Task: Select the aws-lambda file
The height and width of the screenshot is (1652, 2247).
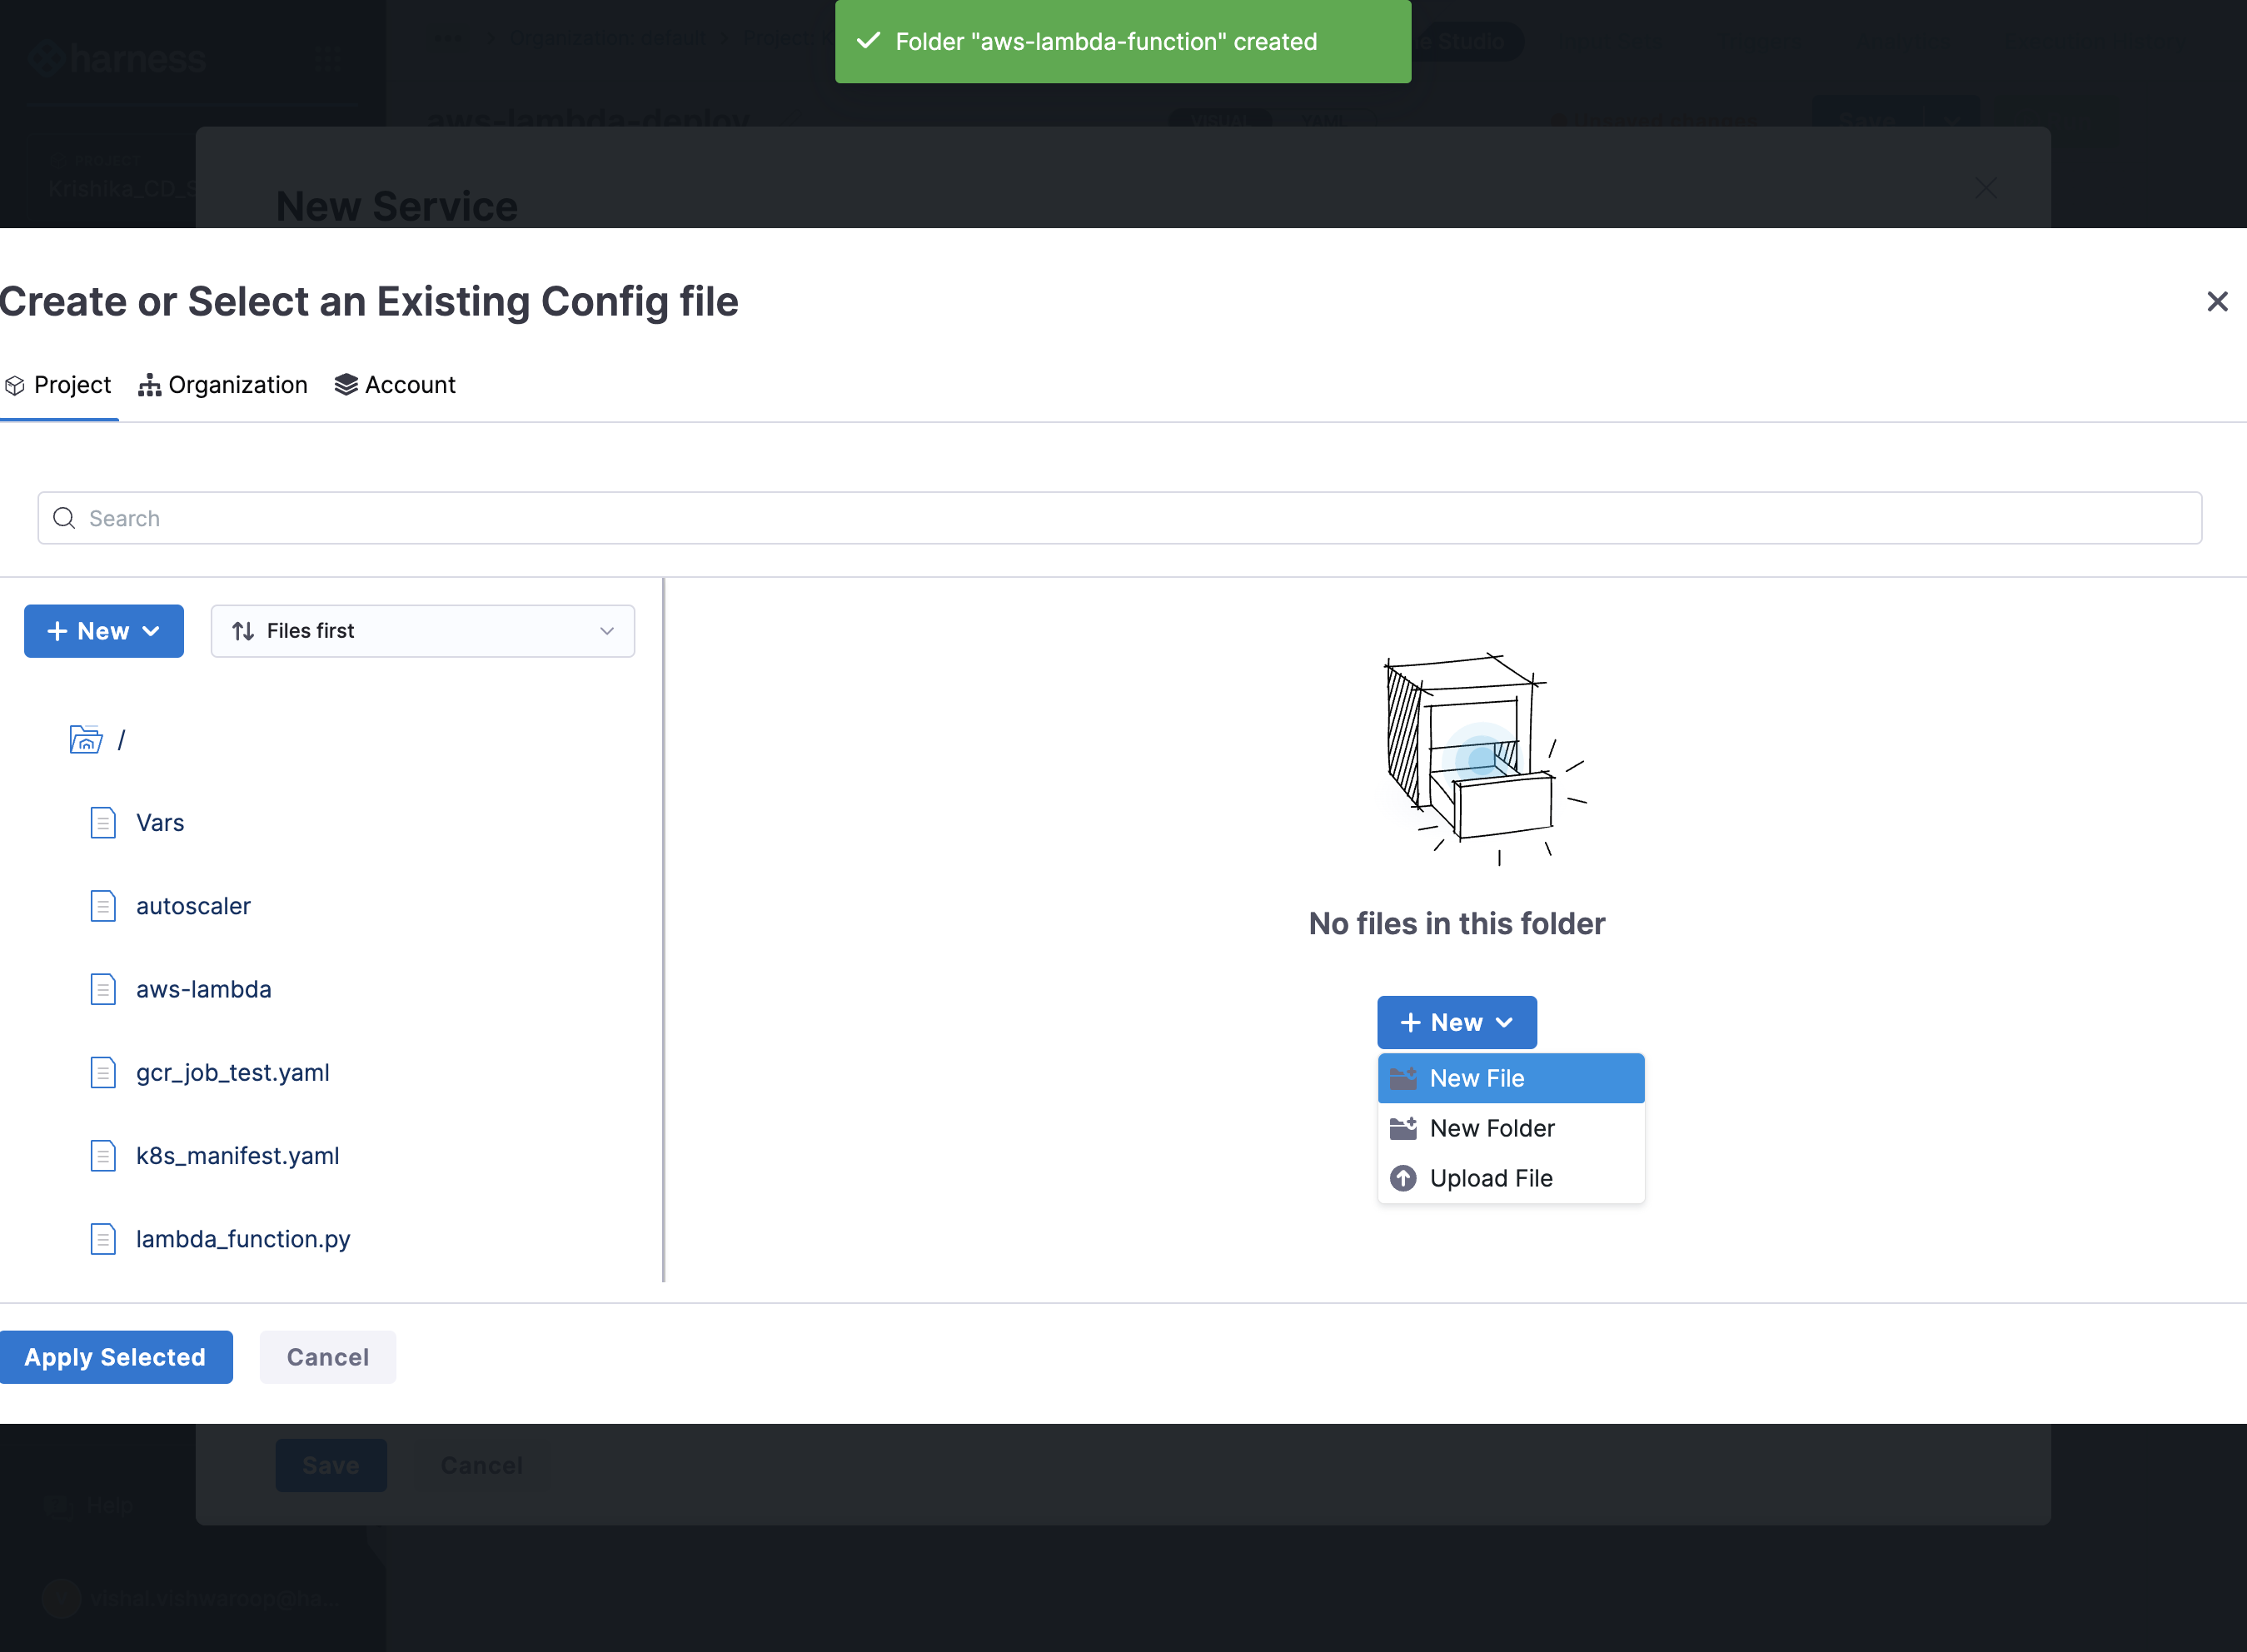Action: [204, 989]
